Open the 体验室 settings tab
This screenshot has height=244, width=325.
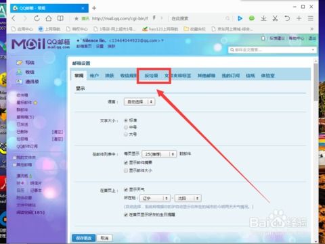click(267, 76)
